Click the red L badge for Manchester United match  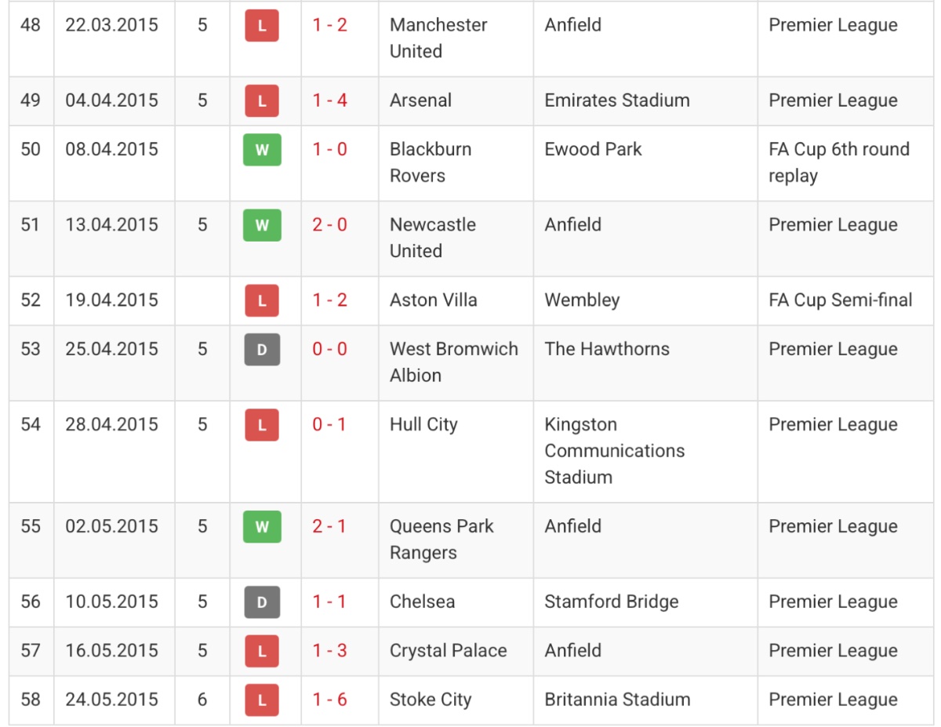(x=262, y=25)
